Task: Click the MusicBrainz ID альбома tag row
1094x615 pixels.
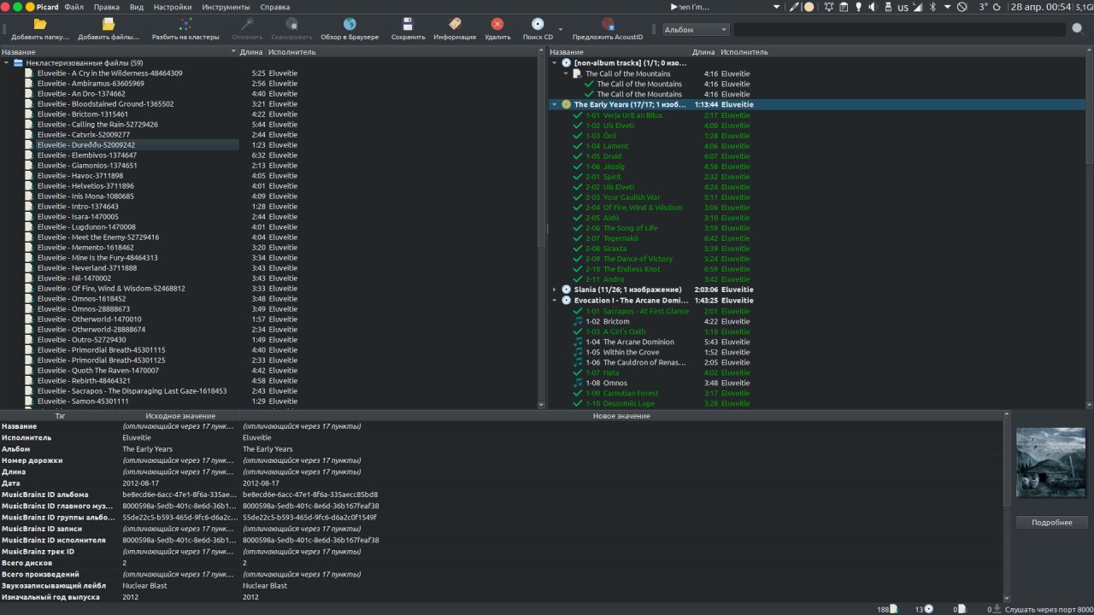Action: point(502,495)
